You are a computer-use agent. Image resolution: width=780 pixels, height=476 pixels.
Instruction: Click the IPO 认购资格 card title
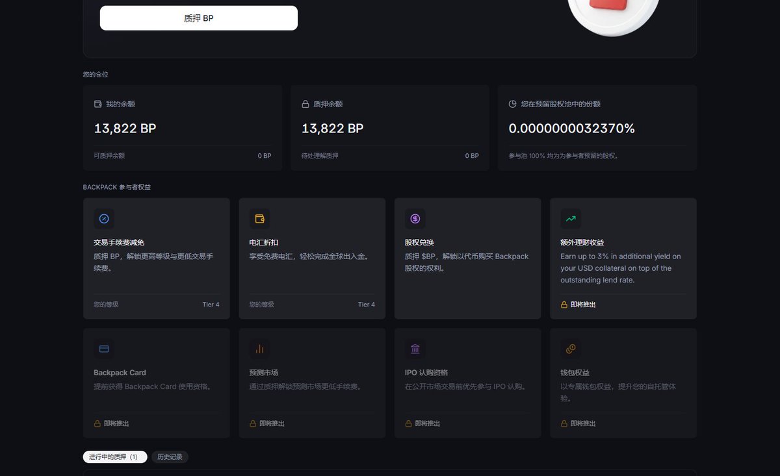[x=426, y=373]
